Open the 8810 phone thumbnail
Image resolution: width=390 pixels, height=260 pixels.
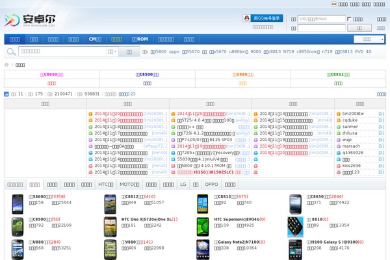point(296,227)
